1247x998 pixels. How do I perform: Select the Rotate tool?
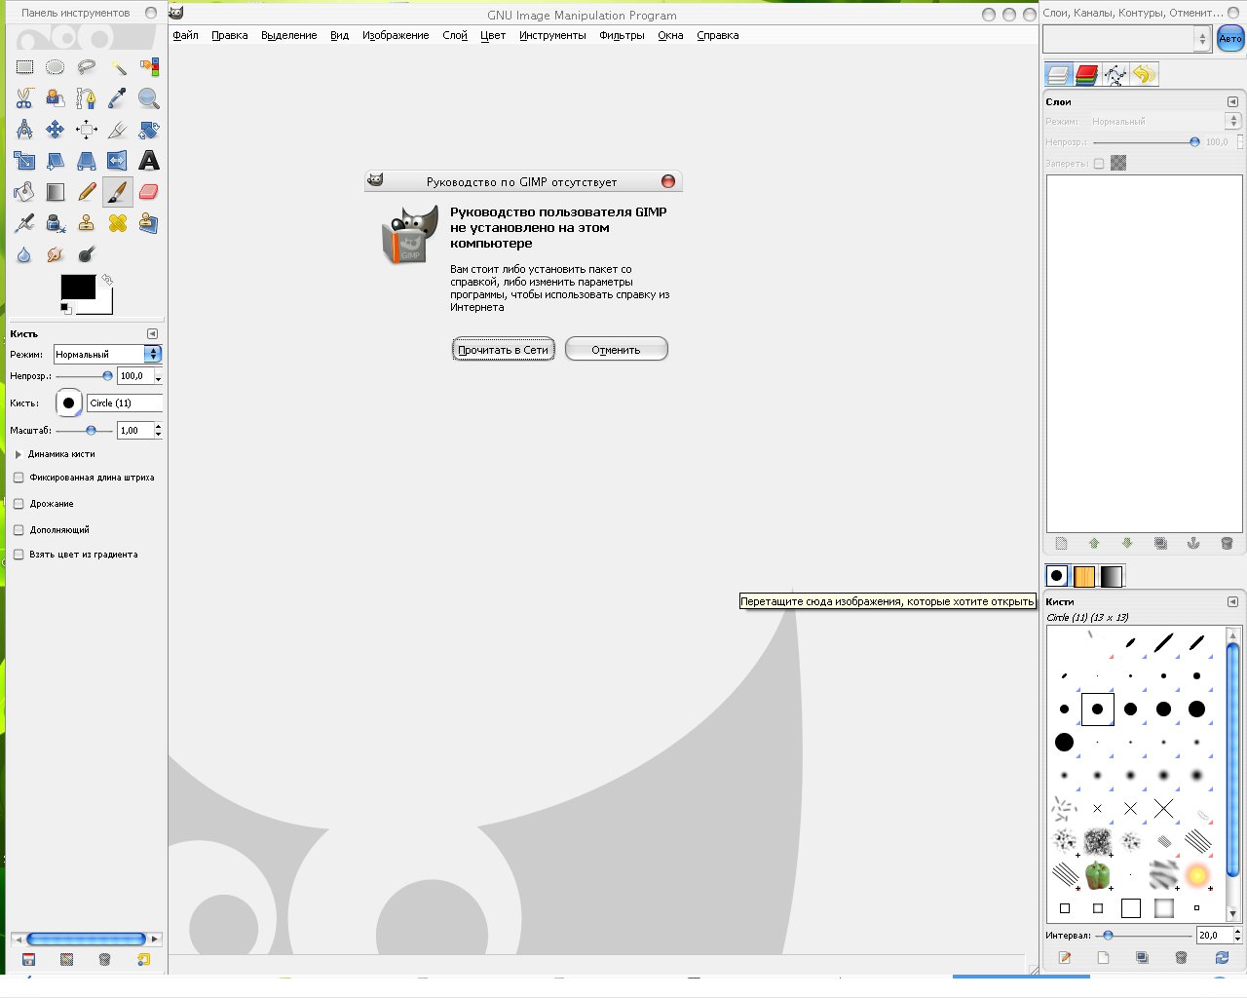point(149,130)
